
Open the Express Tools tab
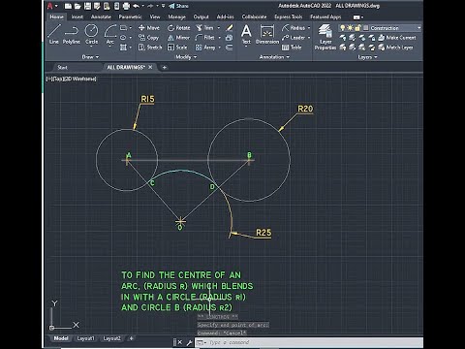289,16
